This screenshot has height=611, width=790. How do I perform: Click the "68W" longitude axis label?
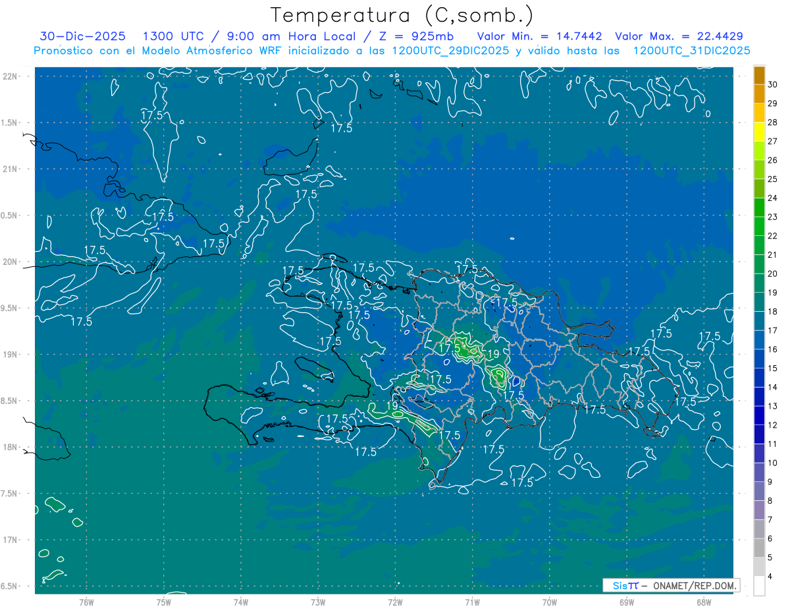point(704,602)
